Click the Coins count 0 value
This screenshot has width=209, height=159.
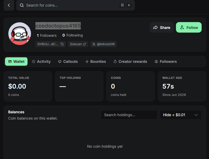tap(113, 86)
